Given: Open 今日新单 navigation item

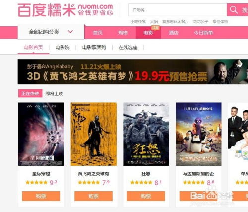Looking at the screenshot, I should pos(203,33).
